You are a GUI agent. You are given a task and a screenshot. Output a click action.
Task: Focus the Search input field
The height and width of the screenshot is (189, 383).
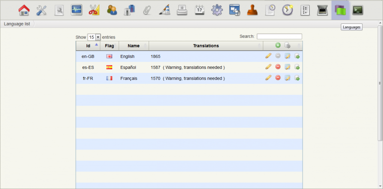[279, 36]
